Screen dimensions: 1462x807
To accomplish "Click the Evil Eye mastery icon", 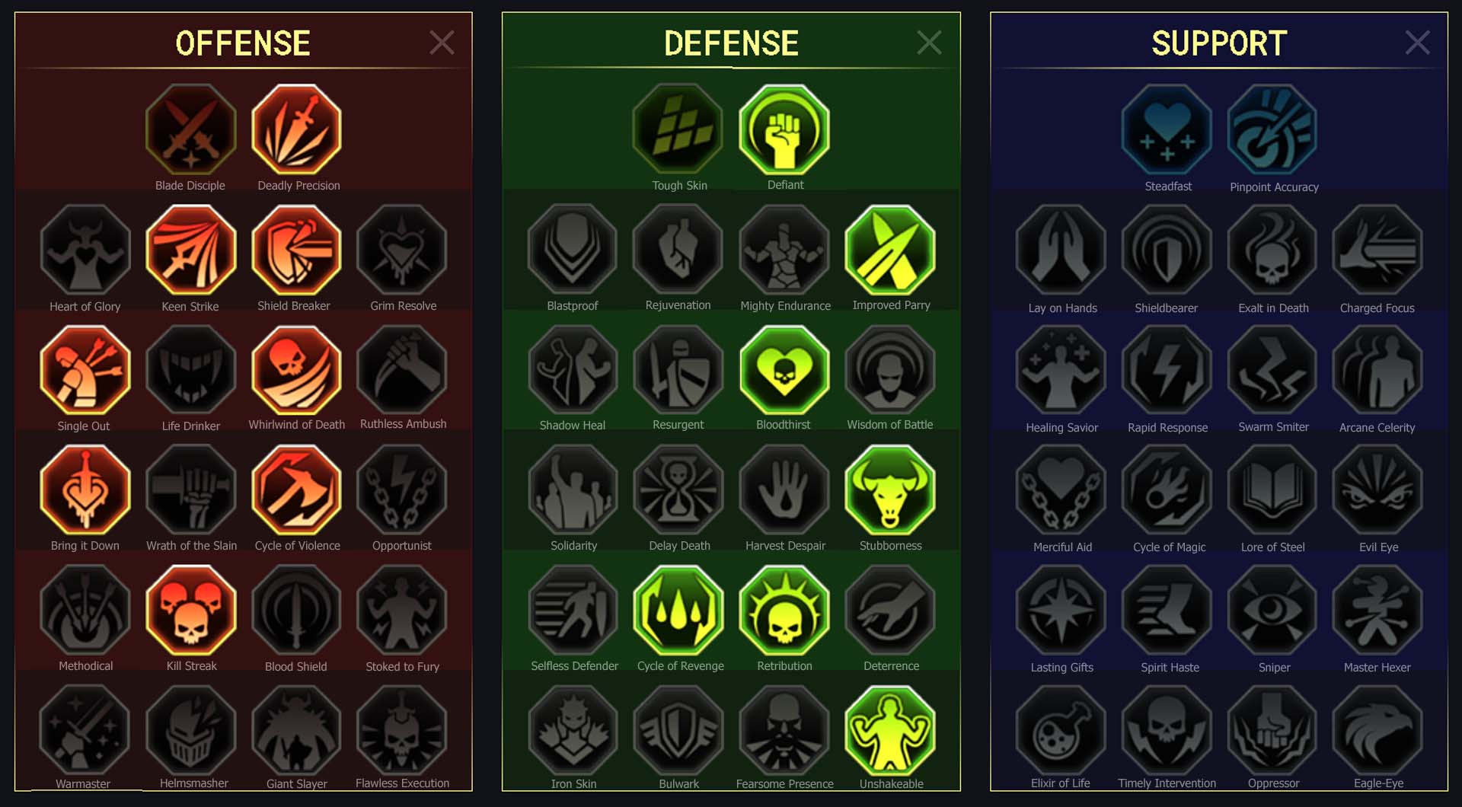I will 1377,490.
